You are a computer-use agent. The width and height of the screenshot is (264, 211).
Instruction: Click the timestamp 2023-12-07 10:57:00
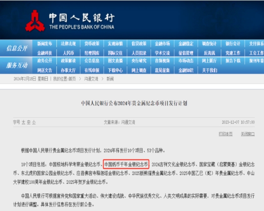click(x=238, y=122)
